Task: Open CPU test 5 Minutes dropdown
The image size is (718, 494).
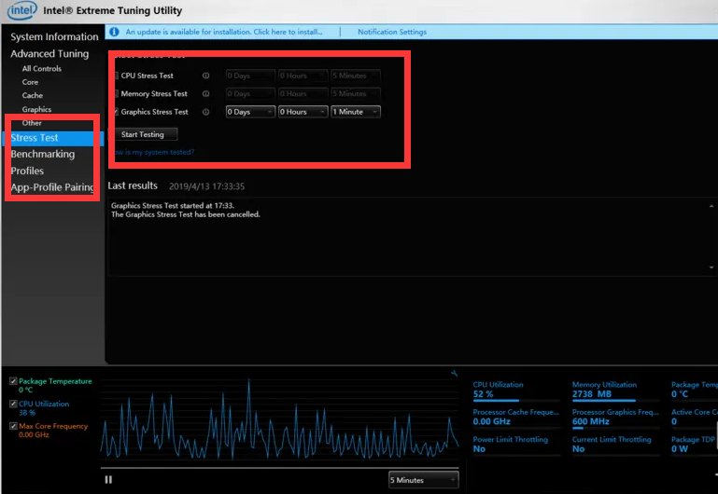Action: [356, 75]
